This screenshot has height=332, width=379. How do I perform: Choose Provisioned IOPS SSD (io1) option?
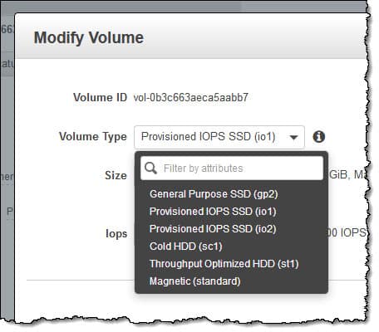[x=213, y=212]
